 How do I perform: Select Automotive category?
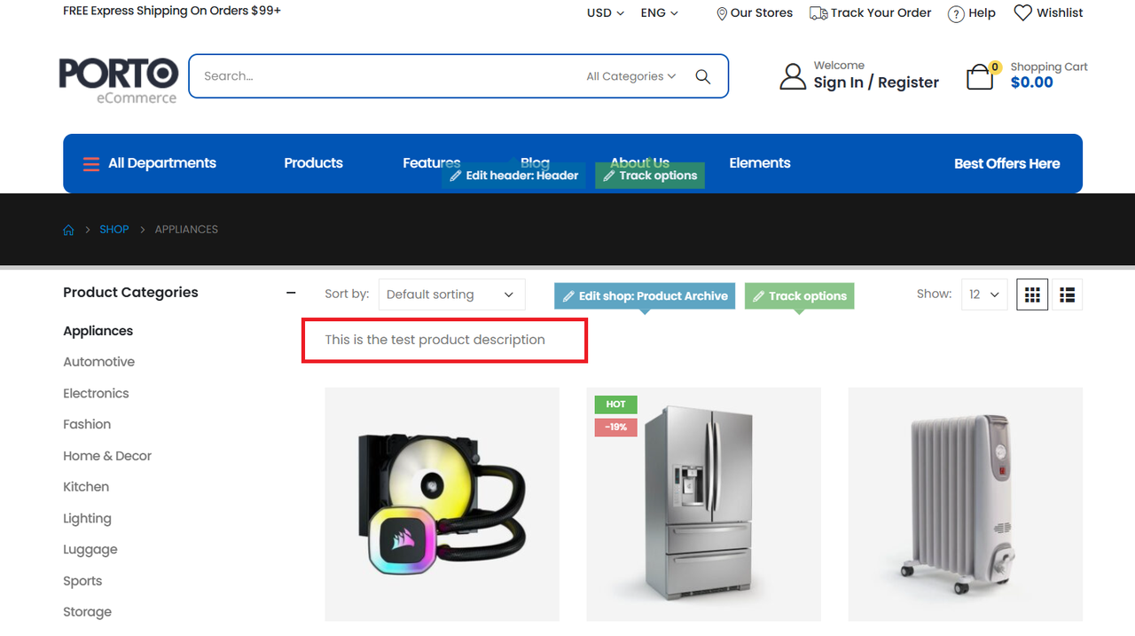tap(99, 362)
